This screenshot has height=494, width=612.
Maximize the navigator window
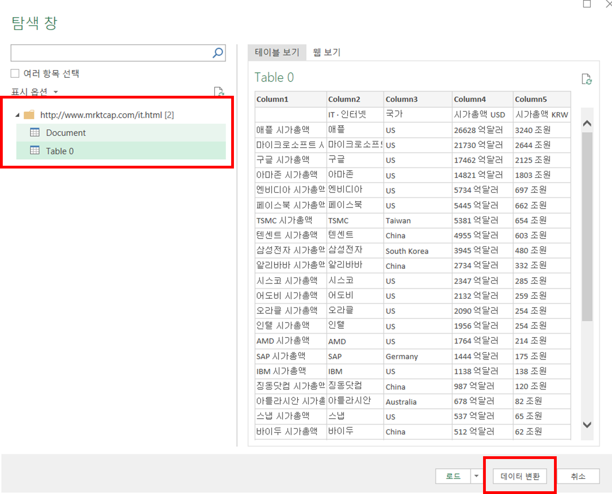point(587,4)
